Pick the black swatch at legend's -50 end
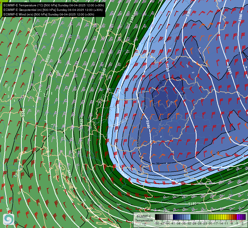 tap(156, 217)
